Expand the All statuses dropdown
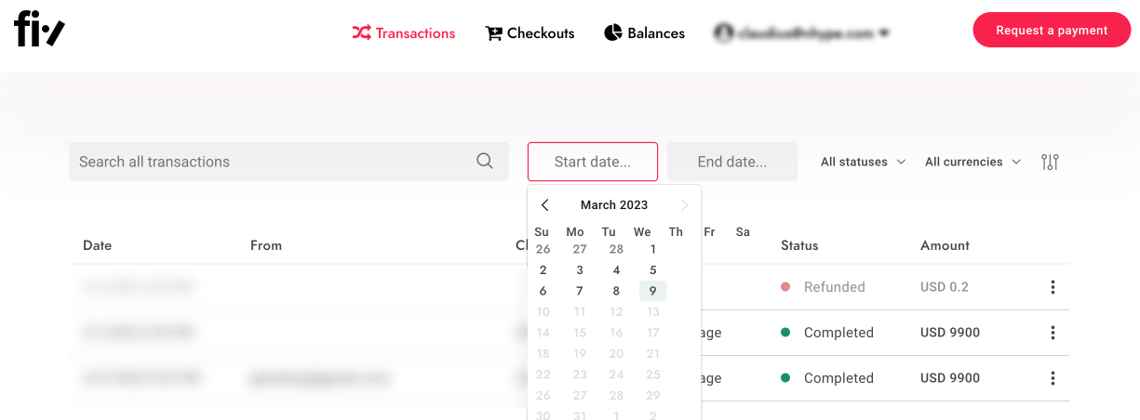 (863, 162)
